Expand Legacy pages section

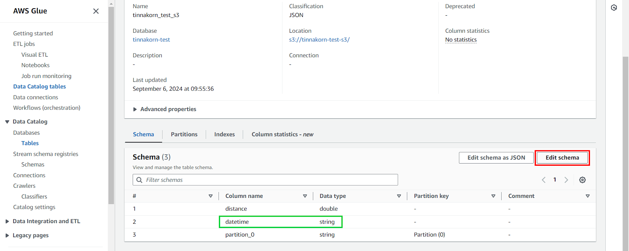click(7, 236)
